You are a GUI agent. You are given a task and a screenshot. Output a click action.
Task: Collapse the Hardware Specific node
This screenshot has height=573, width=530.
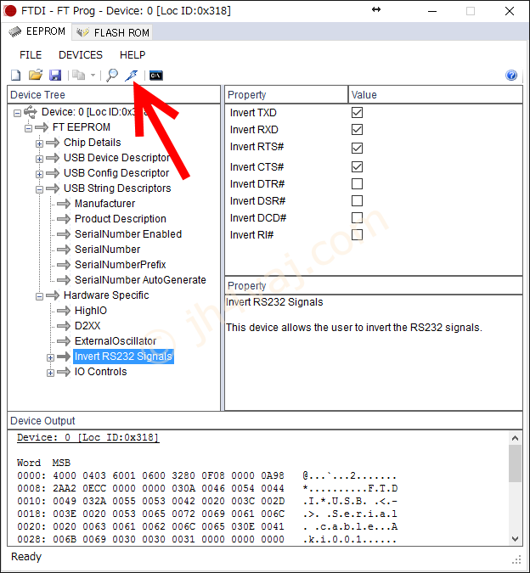pos(39,296)
